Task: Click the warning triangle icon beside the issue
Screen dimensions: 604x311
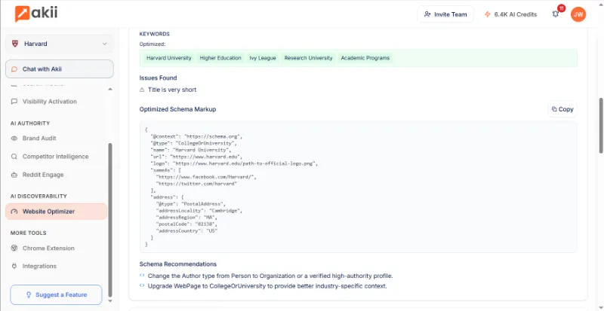Action: pyautogui.click(x=142, y=90)
